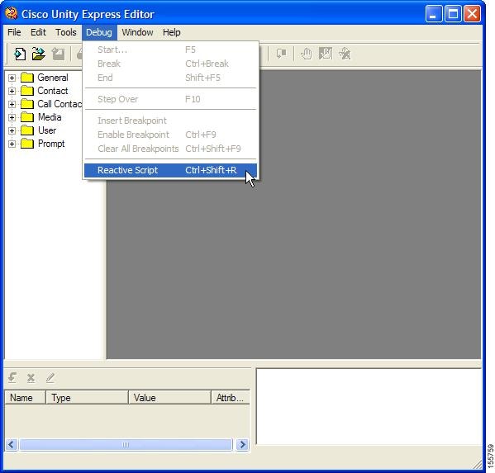Viewport: 495px width, 473px height.
Task: Choose Reactive Script from Debug menu
Action: tap(170, 170)
